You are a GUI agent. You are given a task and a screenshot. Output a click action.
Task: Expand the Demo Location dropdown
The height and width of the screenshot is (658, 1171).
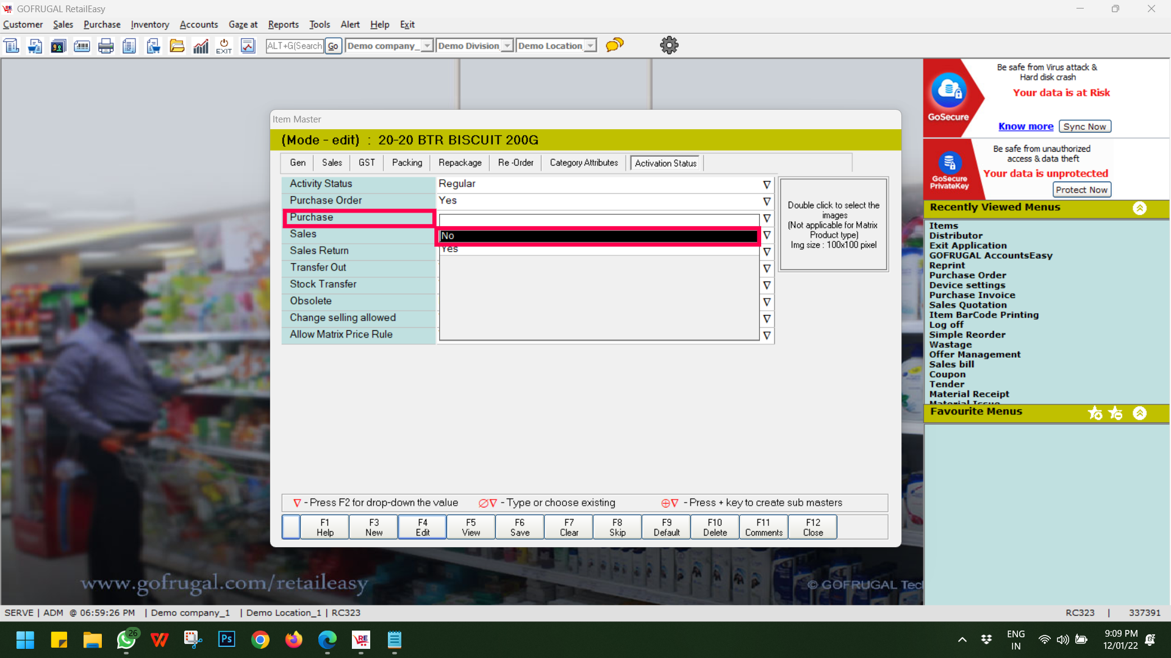[x=590, y=46]
